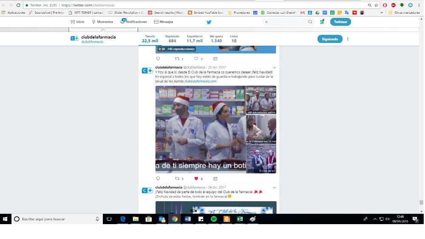Viewport: 425px width, 239px height.
Task: Open the clubdelafarmacia avatar on the 24 dic. tweet
Action: pos(147,191)
